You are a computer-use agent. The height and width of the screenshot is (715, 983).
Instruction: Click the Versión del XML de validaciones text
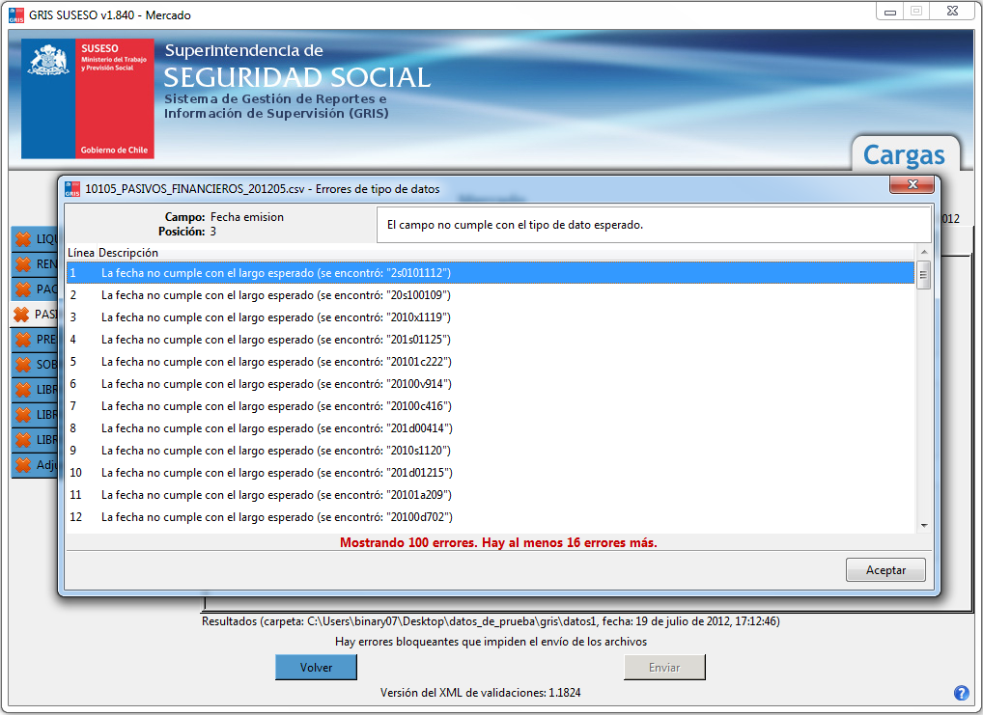click(480, 693)
